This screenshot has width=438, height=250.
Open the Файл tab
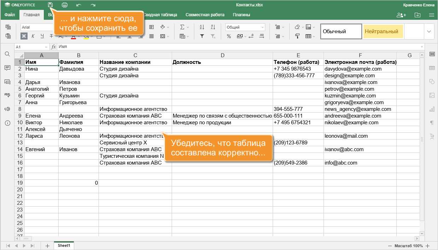pos(10,15)
